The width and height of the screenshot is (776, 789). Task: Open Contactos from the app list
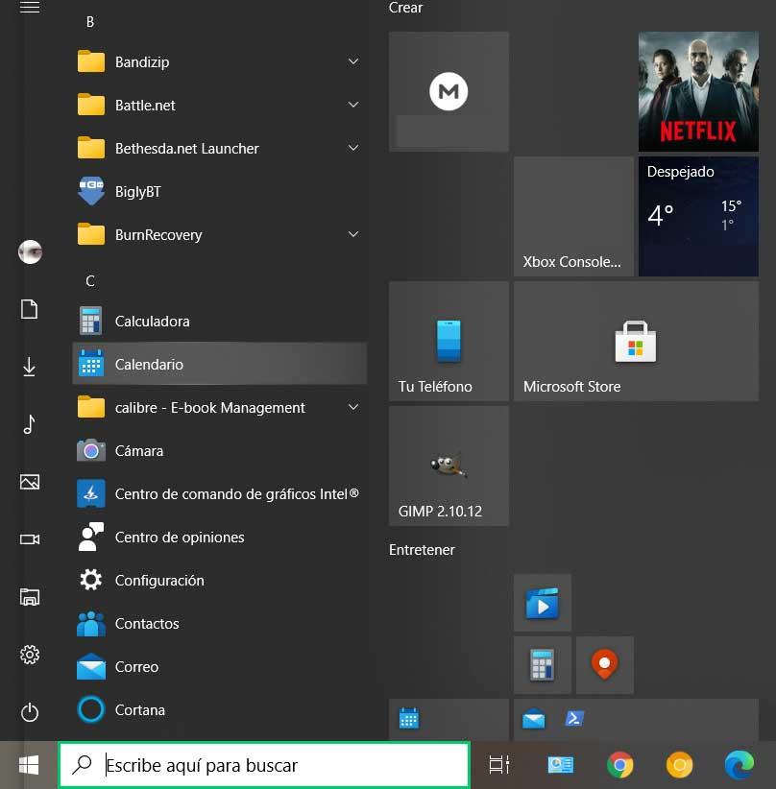click(x=220, y=624)
